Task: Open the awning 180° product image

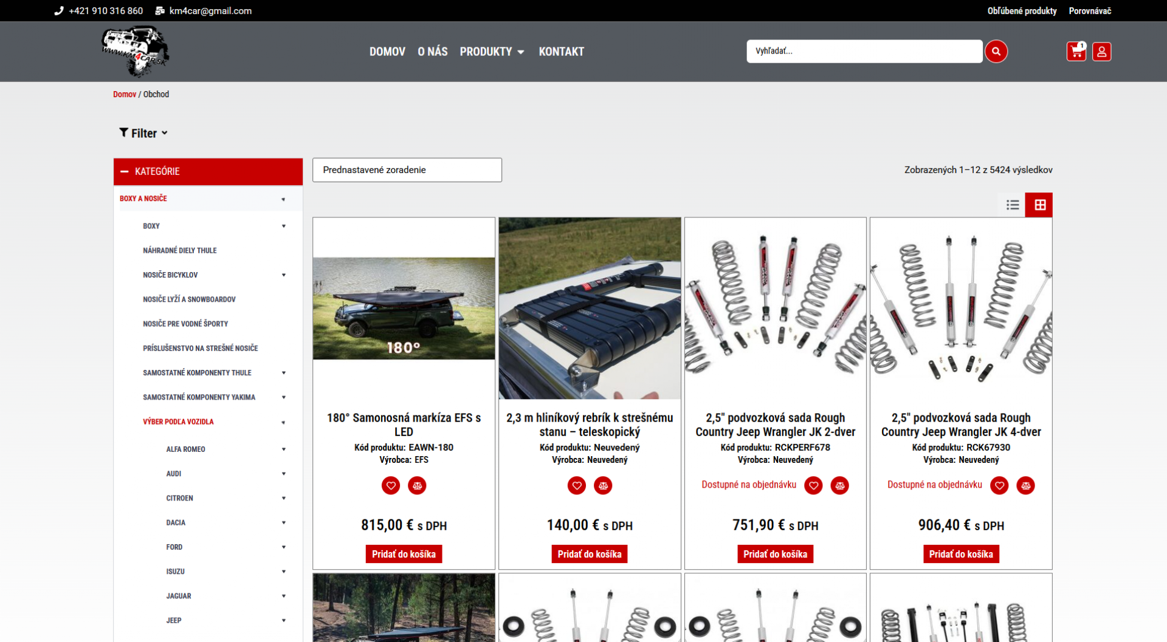Action: (x=404, y=309)
